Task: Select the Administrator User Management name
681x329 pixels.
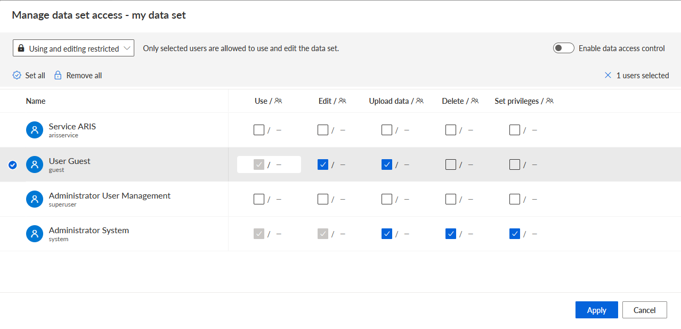Action: click(x=110, y=196)
